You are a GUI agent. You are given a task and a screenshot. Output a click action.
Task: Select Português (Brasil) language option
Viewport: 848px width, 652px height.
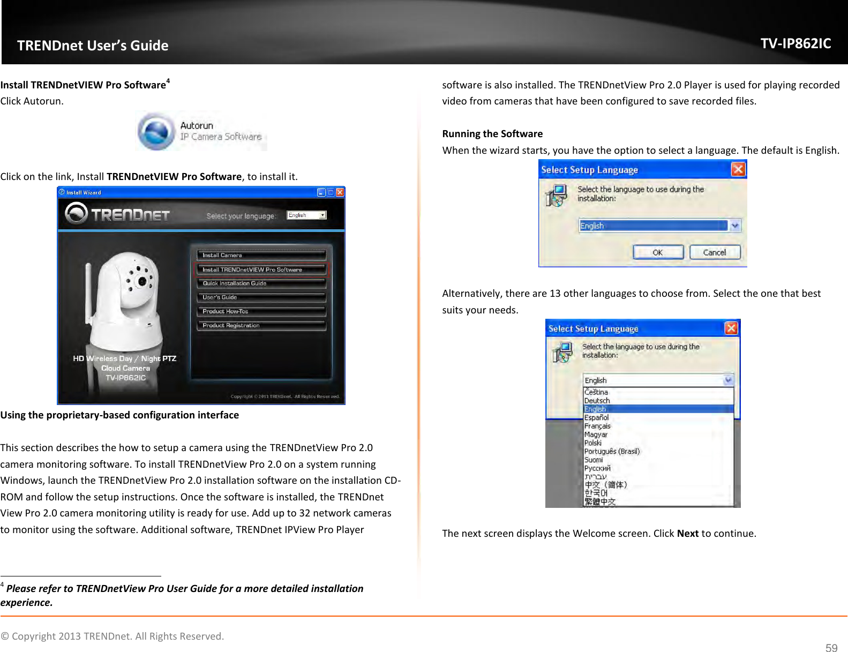click(x=658, y=451)
